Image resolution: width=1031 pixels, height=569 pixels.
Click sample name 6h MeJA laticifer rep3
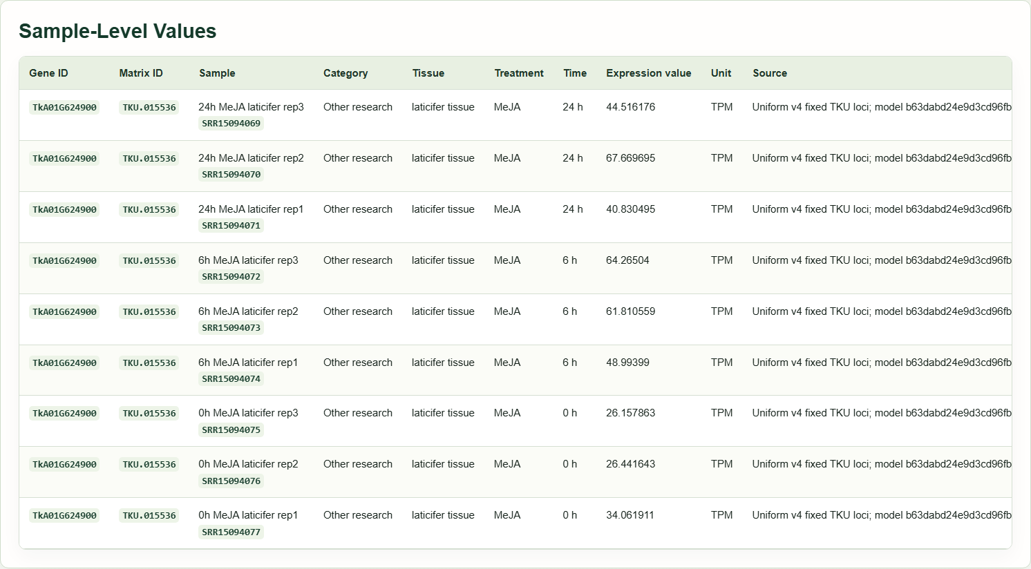248,260
